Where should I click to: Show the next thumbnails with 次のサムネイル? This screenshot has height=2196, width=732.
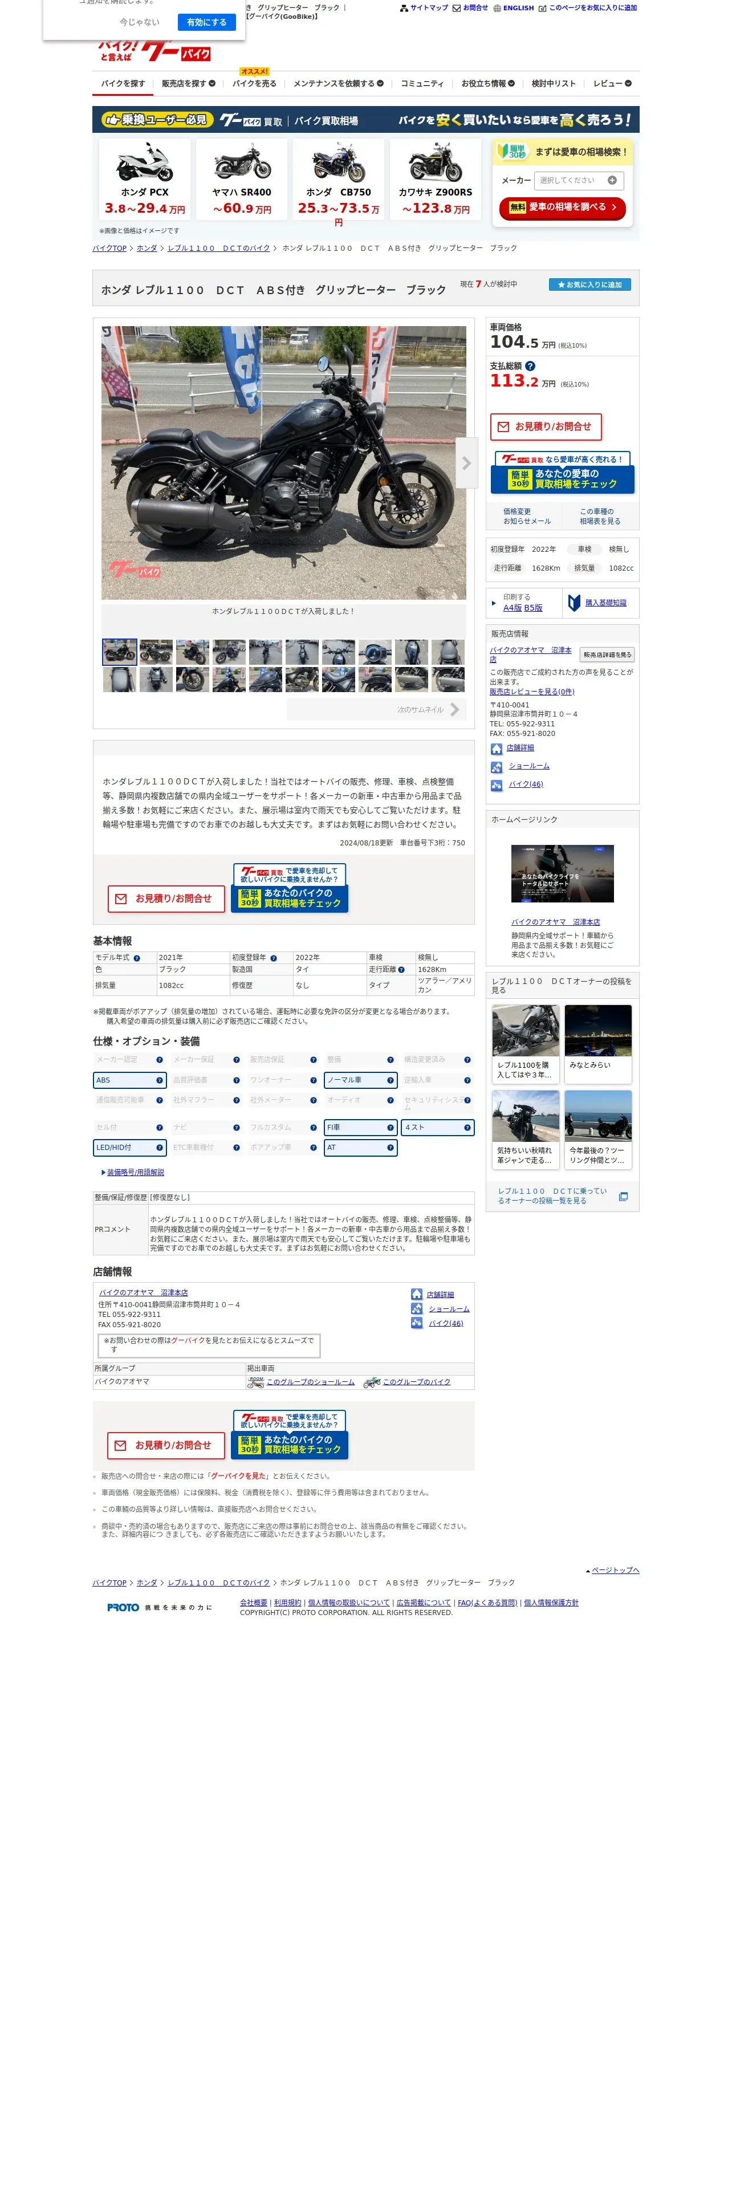pyautogui.click(x=376, y=709)
